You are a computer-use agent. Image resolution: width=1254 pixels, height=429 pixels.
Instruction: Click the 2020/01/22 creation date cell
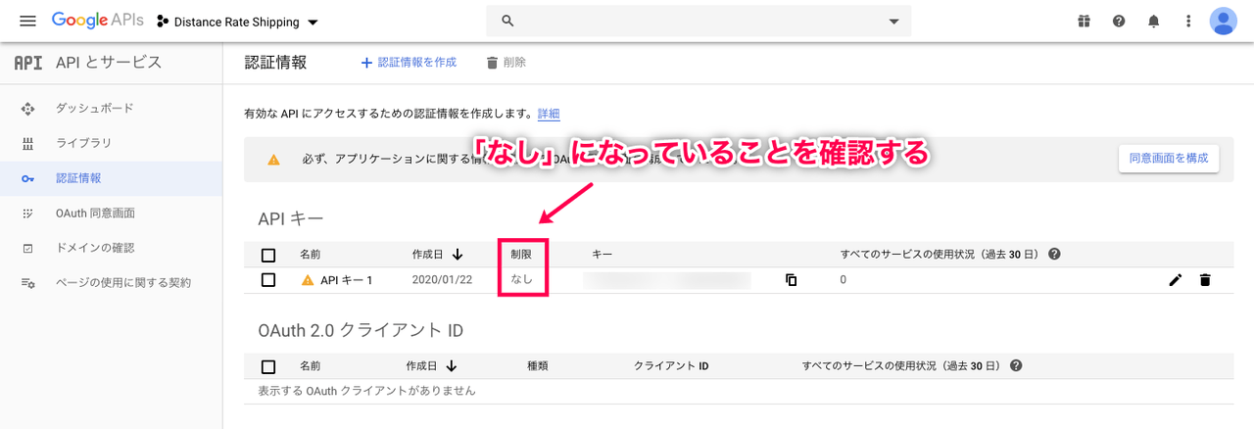point(442,280)
